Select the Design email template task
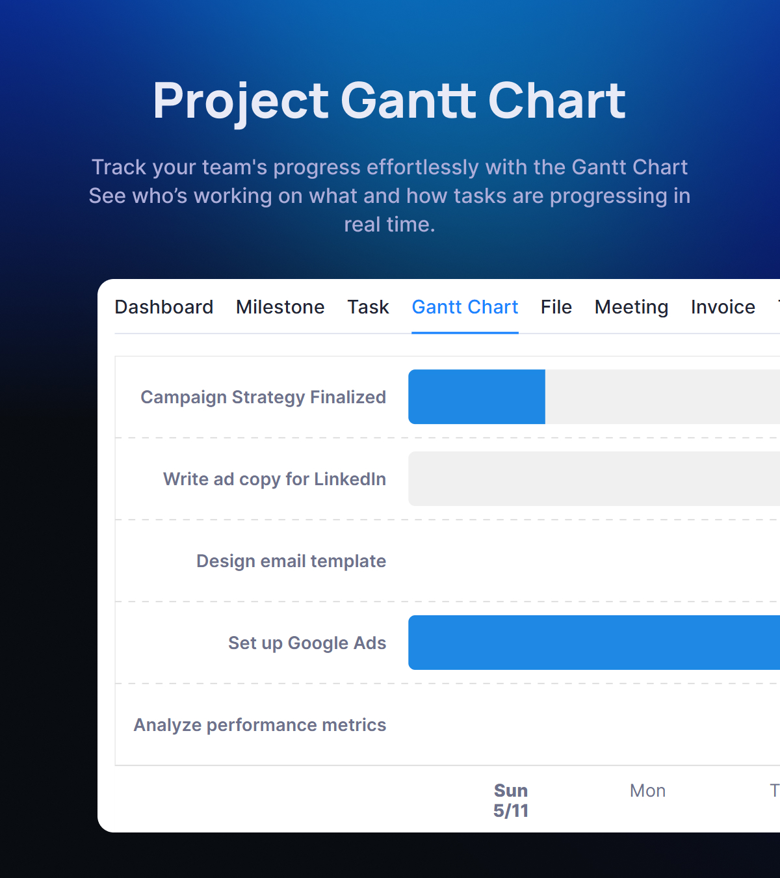The height and width of the screenshot is (878, 780). point(291,561)
